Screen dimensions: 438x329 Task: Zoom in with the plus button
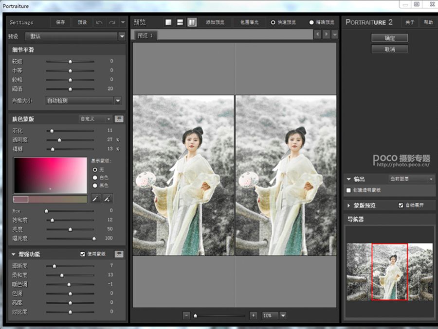(x=254, y=315)
